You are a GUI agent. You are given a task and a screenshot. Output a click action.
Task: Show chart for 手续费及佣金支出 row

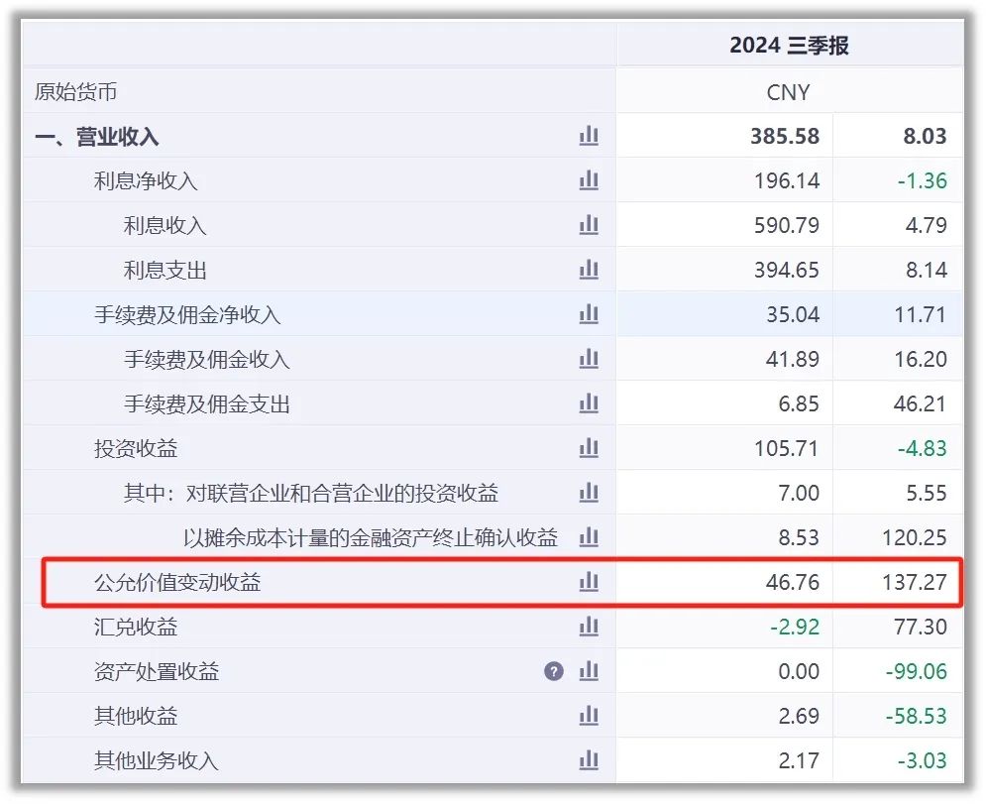click(589, 403)
